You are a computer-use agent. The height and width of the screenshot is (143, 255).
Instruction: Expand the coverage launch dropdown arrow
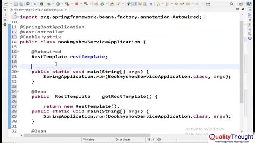pyautogui.click(x=72, y=4)
